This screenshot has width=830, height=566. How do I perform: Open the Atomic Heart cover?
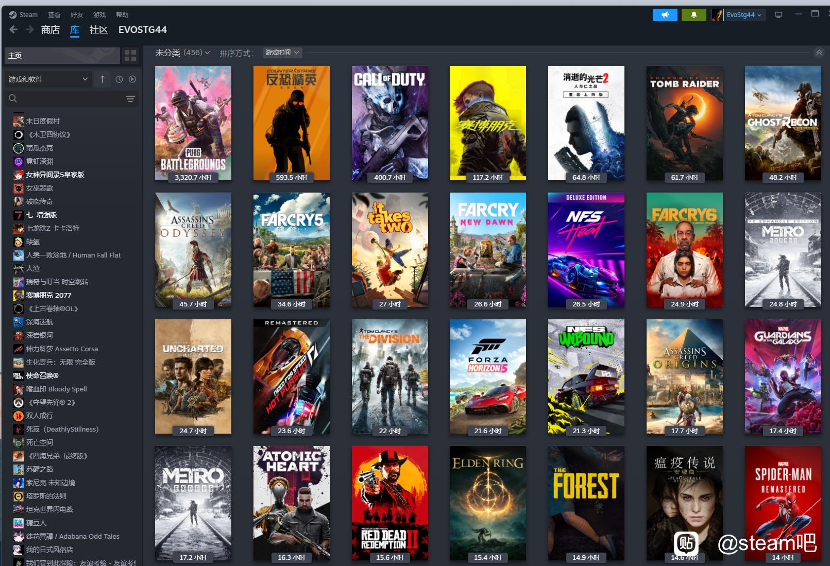tap(292, 503)
